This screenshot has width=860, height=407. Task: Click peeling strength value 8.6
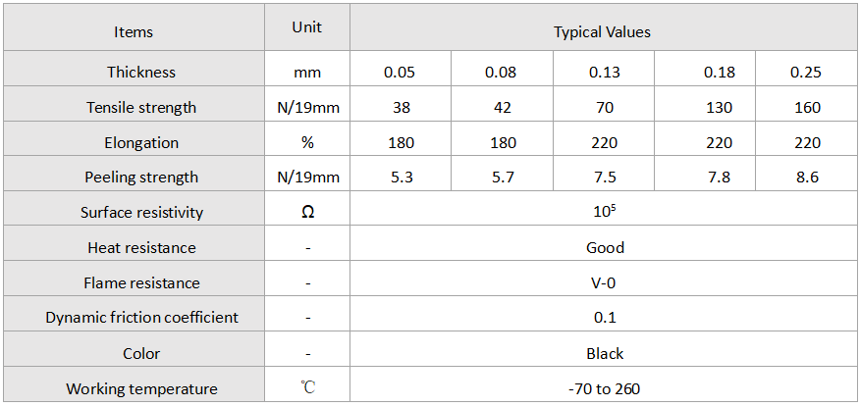pyautogui.click(x=806, y=178)
